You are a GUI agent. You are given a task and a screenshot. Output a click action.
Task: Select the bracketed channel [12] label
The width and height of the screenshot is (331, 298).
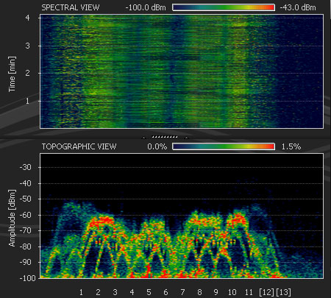(x=266, y=292)
